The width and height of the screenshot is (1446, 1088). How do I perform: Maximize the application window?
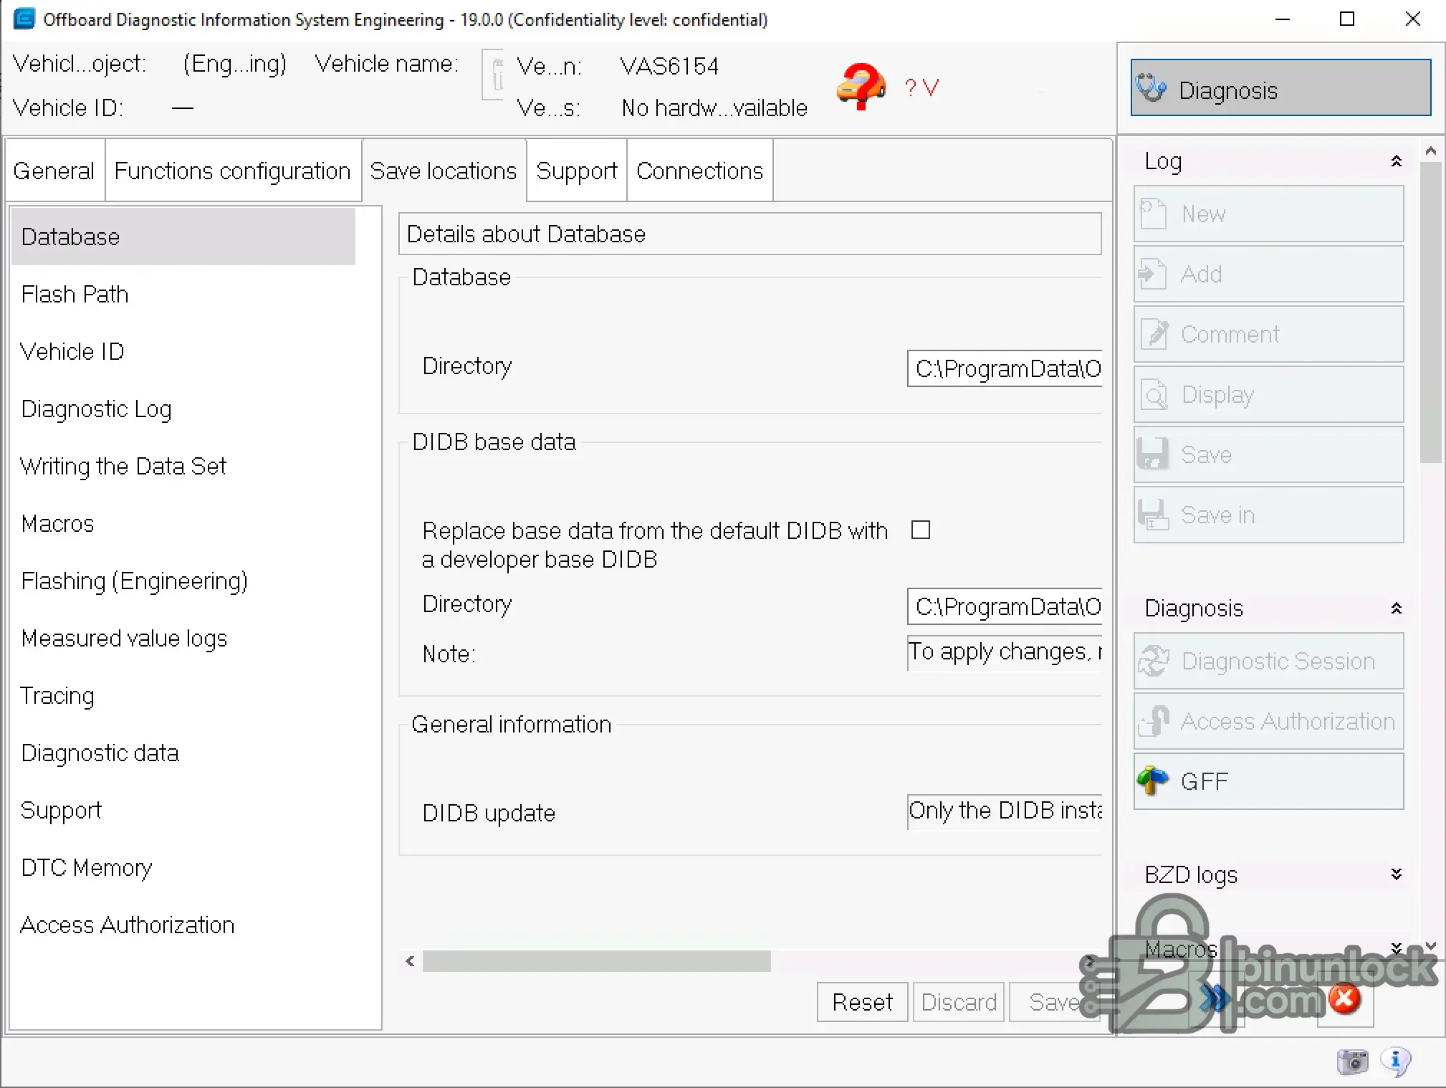(1347, 19)
